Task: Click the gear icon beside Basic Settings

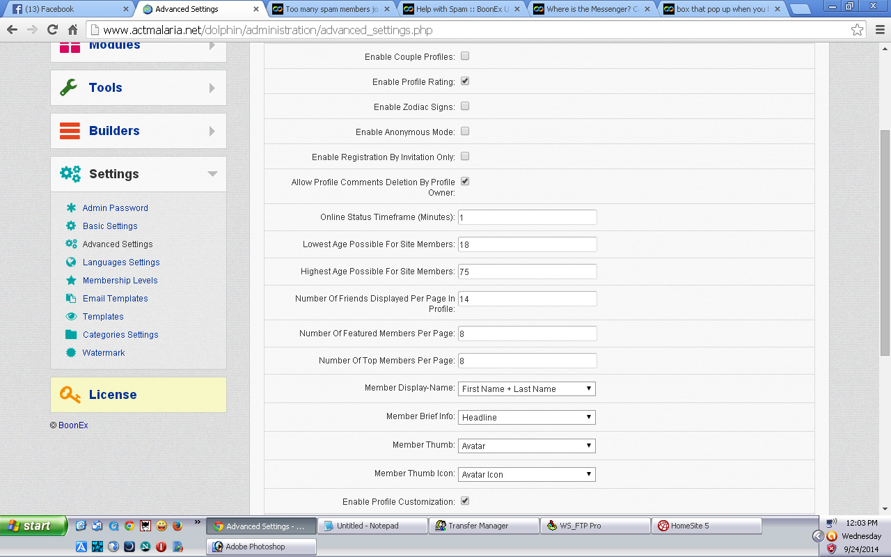Action: coord(71,226)
